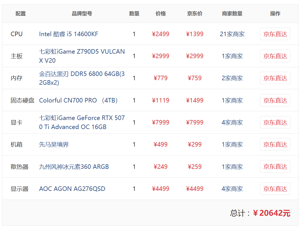
Task: Click 京东直达 button for the 固态硬盘 row
Action: click(275, 100)
